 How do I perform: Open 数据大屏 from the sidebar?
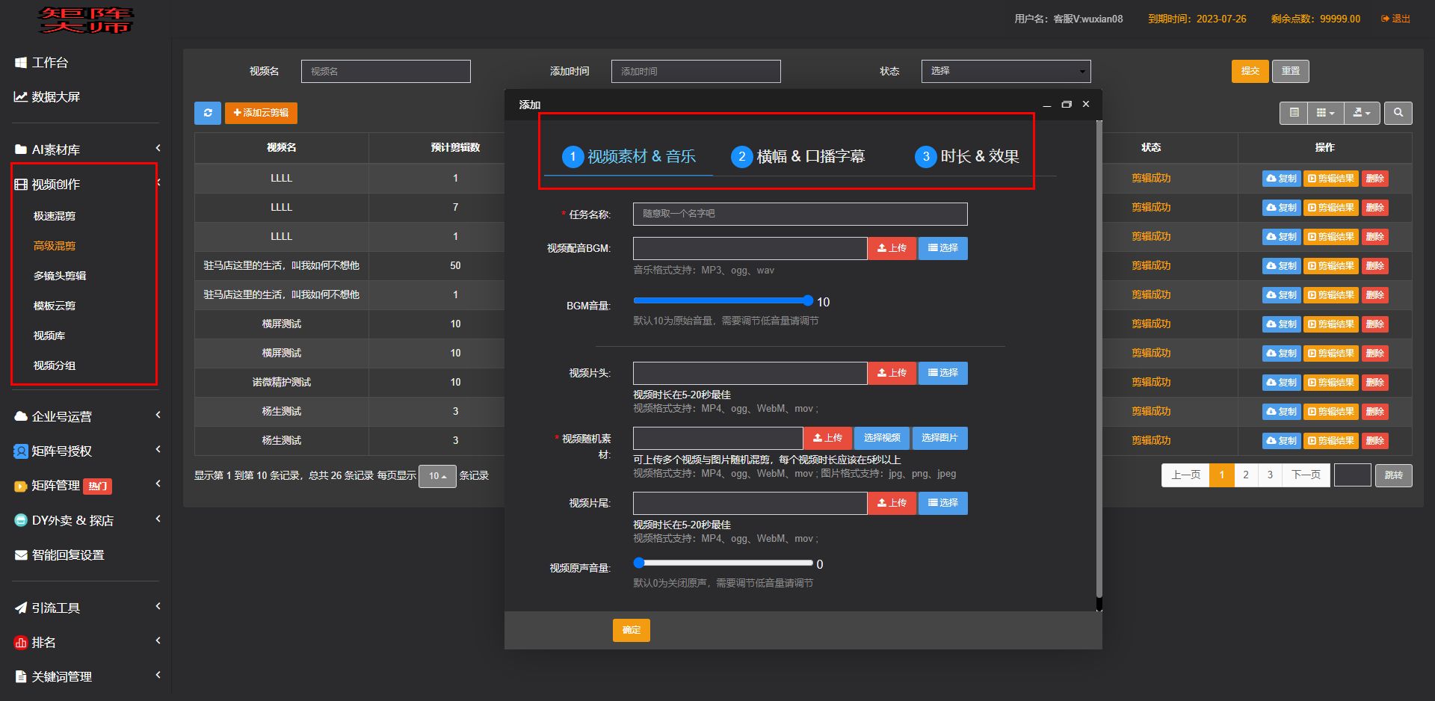click(x=55, y=97)
